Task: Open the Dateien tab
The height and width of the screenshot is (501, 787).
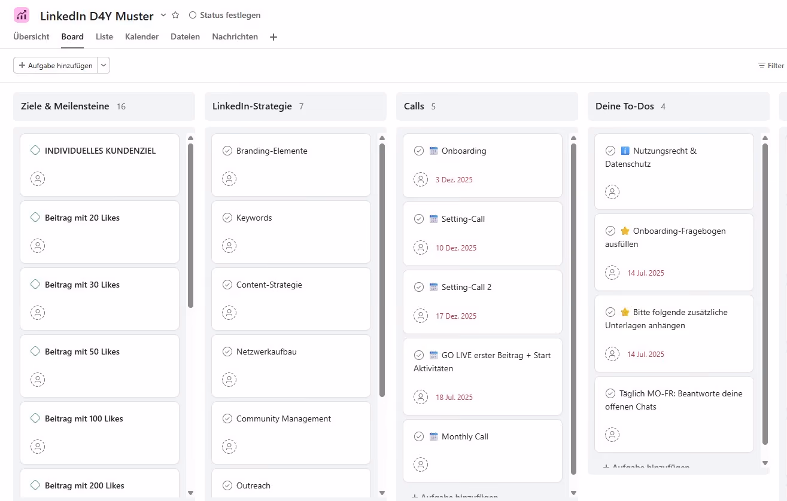Action: [185, 36]
